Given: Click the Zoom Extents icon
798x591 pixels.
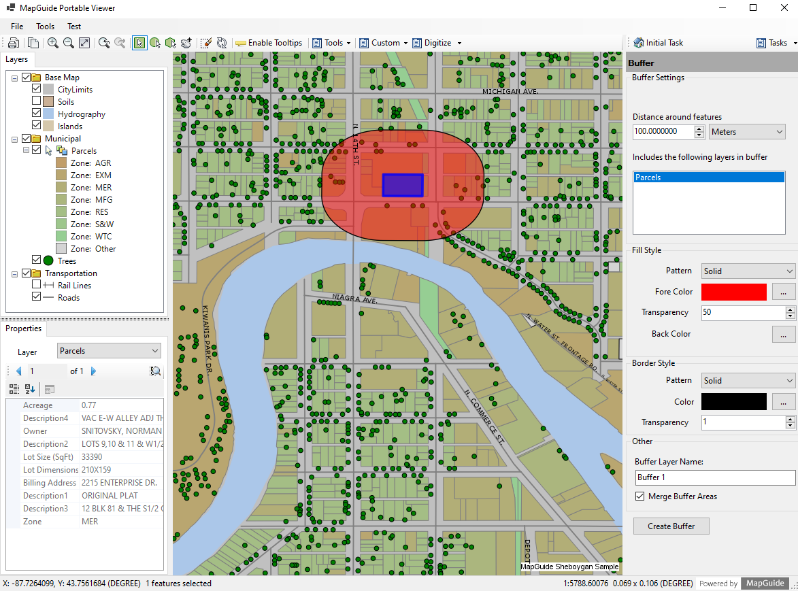Looking at the screenshot, I should tap(84, 43).
